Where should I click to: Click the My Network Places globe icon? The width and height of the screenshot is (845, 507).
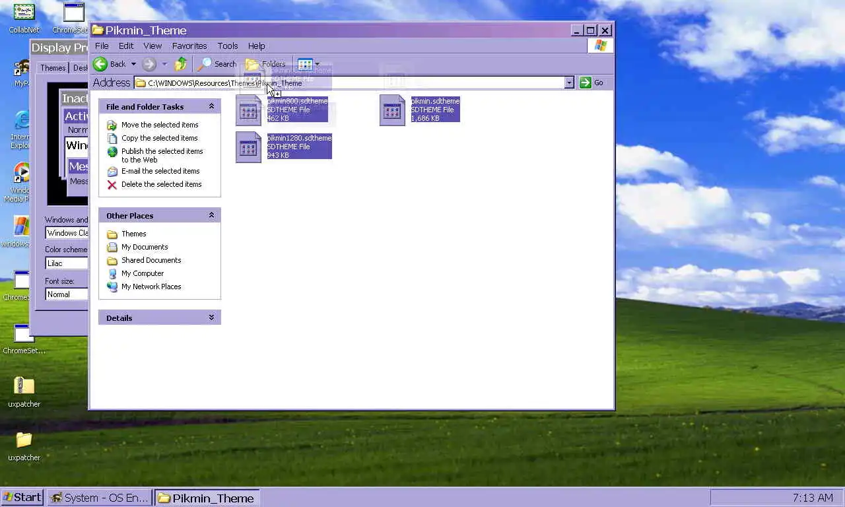tap(112, 287)
